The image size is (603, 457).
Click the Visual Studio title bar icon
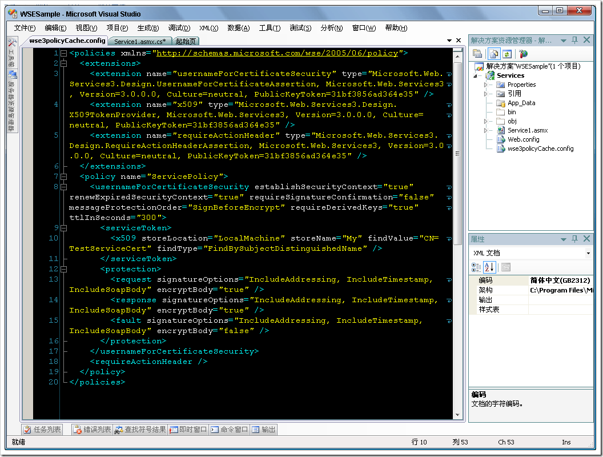pyautogui.click(x=13, y=14)
